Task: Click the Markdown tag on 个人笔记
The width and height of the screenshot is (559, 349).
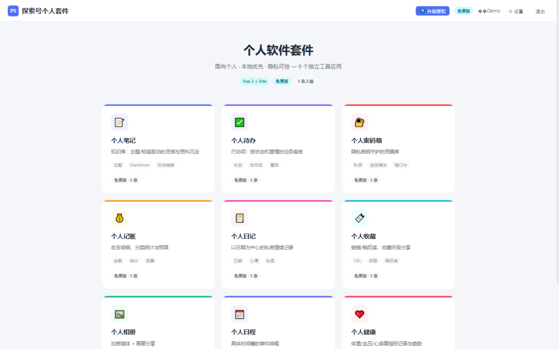Action: click(140, 165)
